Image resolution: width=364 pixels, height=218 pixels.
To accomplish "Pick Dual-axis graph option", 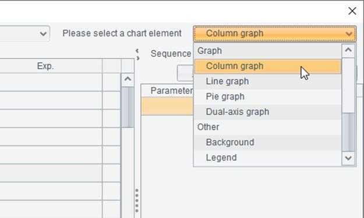I will [x=268, y=112].
